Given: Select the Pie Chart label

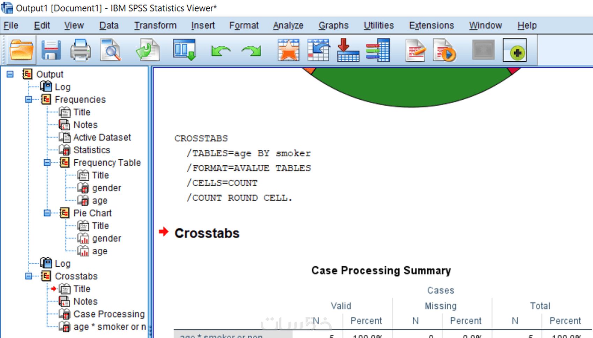Looking at the screenshot, I should (x=92, y=213).
